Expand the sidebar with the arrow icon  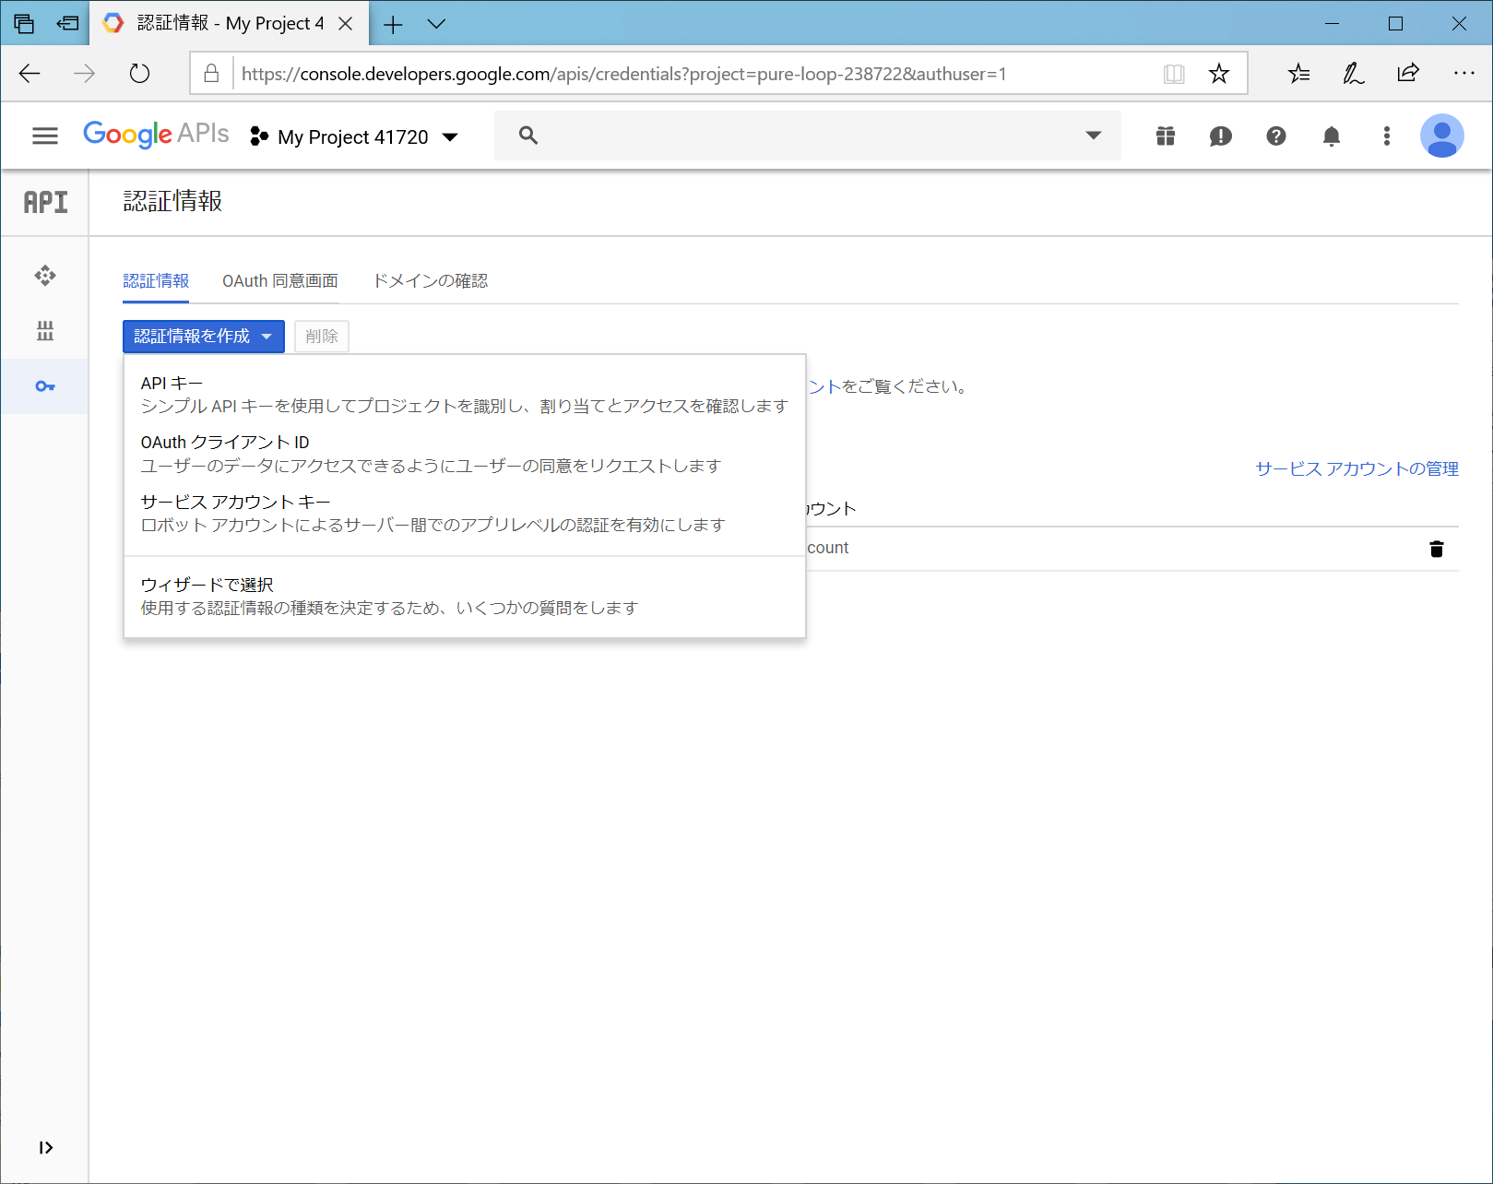pos(45,1147)
